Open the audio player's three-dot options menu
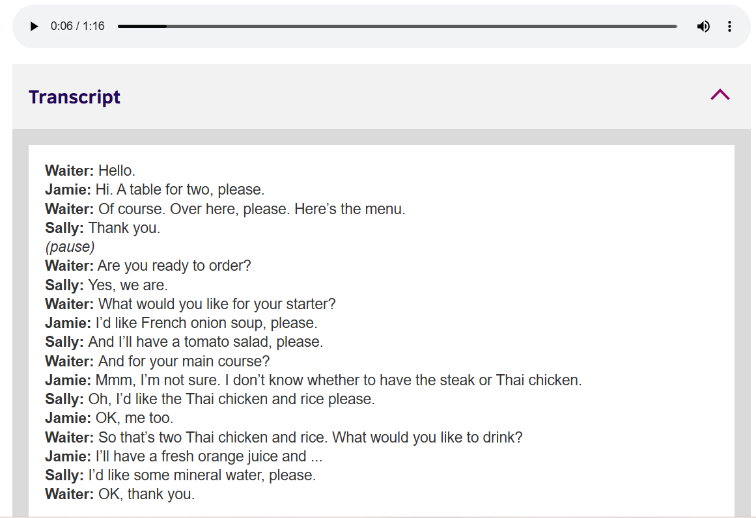756x518 pixels. tap(729, 27)
